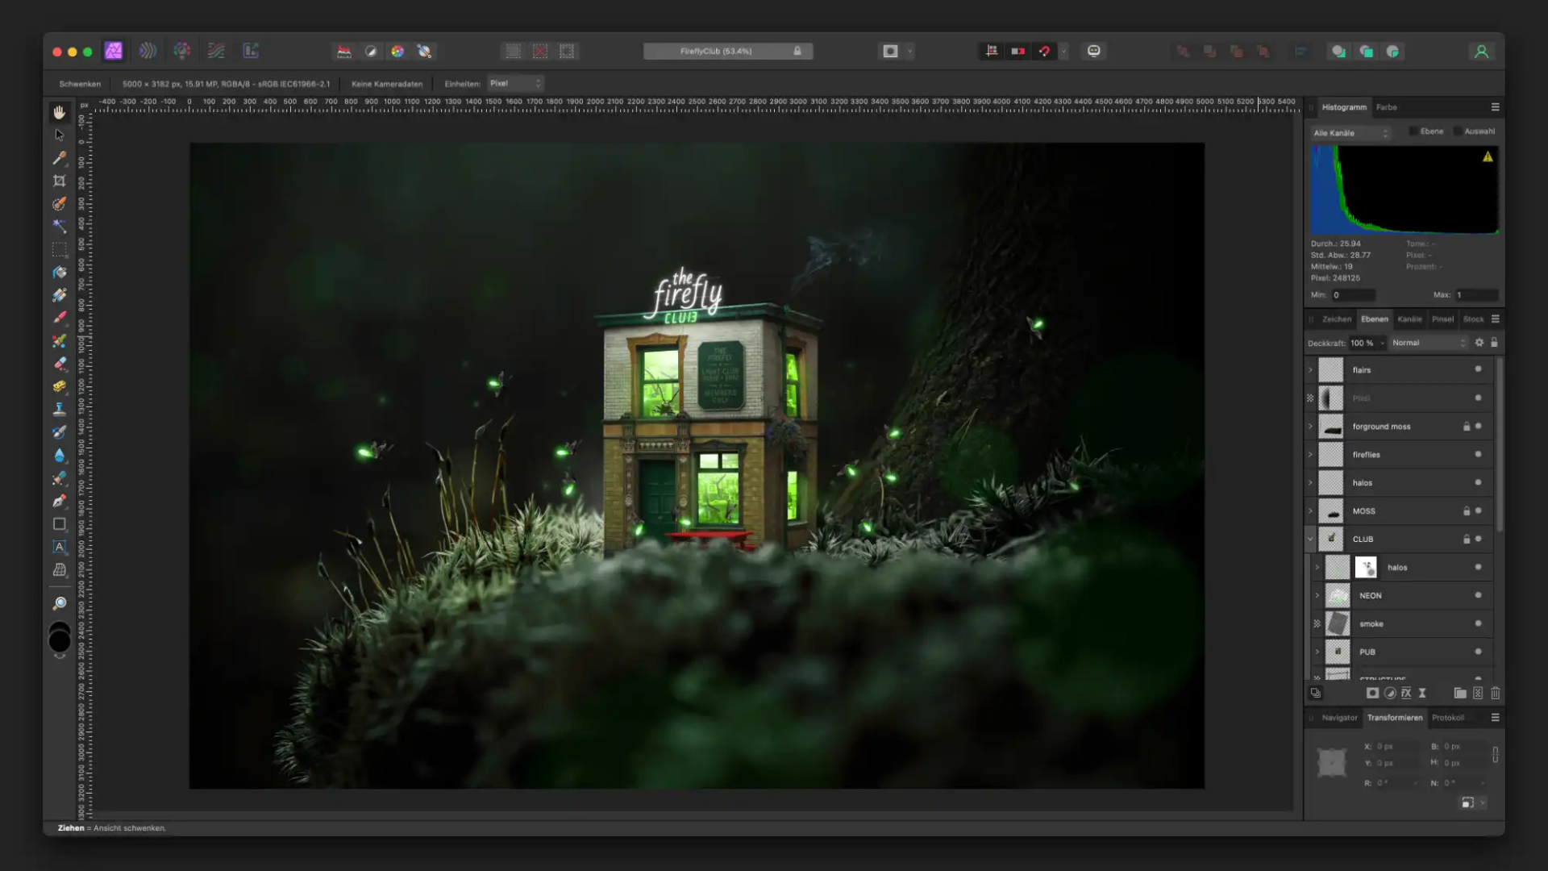This screenshot has width=1548, height=871.
Task: Select the Move tool
Action: pos(60,135)
